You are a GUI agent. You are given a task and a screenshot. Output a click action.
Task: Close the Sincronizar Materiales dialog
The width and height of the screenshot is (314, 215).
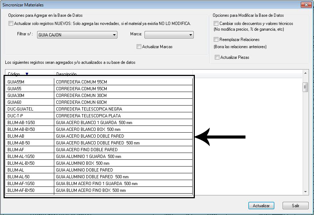pyautogui.click(x=306, y=5)
